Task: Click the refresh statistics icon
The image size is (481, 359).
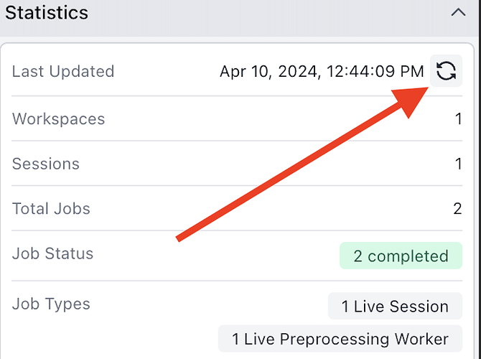Action: pos(446,71)
